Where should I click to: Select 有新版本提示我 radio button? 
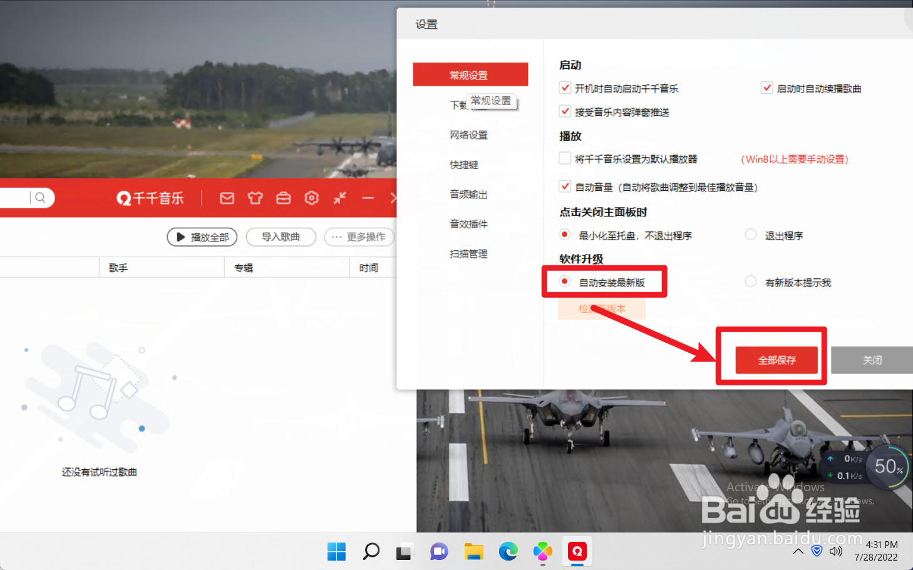pyautogui.click(x=751, y=282)
